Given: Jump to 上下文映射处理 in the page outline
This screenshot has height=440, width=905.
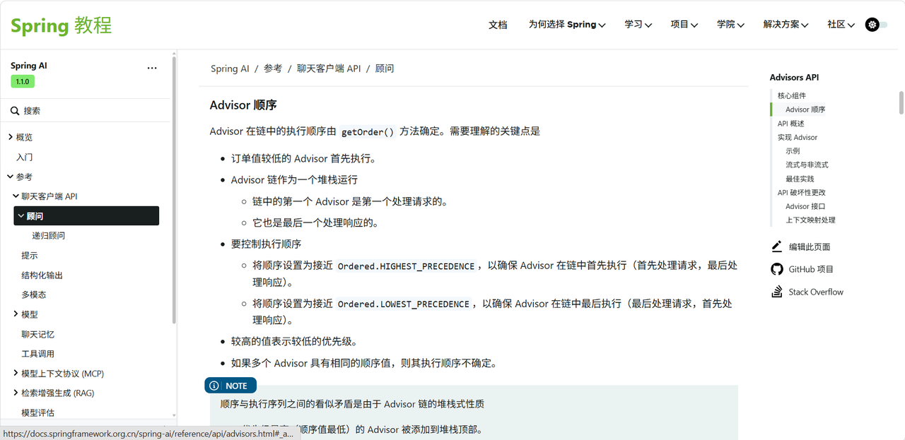Looking at the screenshot, I should tap(810, 220).
